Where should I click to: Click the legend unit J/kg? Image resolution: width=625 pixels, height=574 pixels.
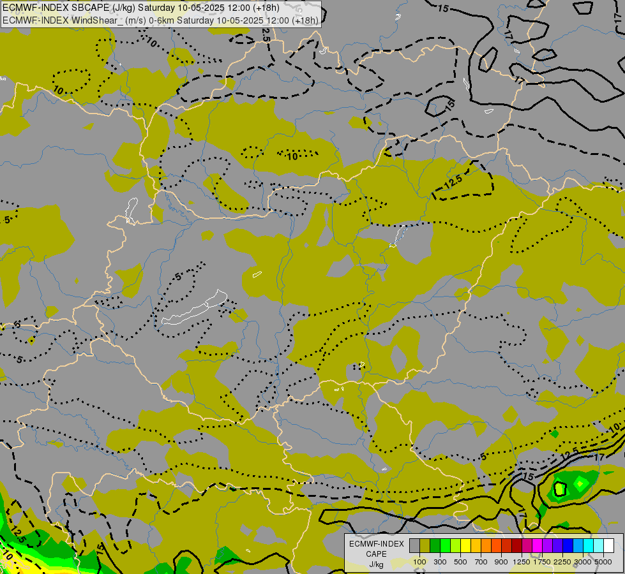(376, 564)
